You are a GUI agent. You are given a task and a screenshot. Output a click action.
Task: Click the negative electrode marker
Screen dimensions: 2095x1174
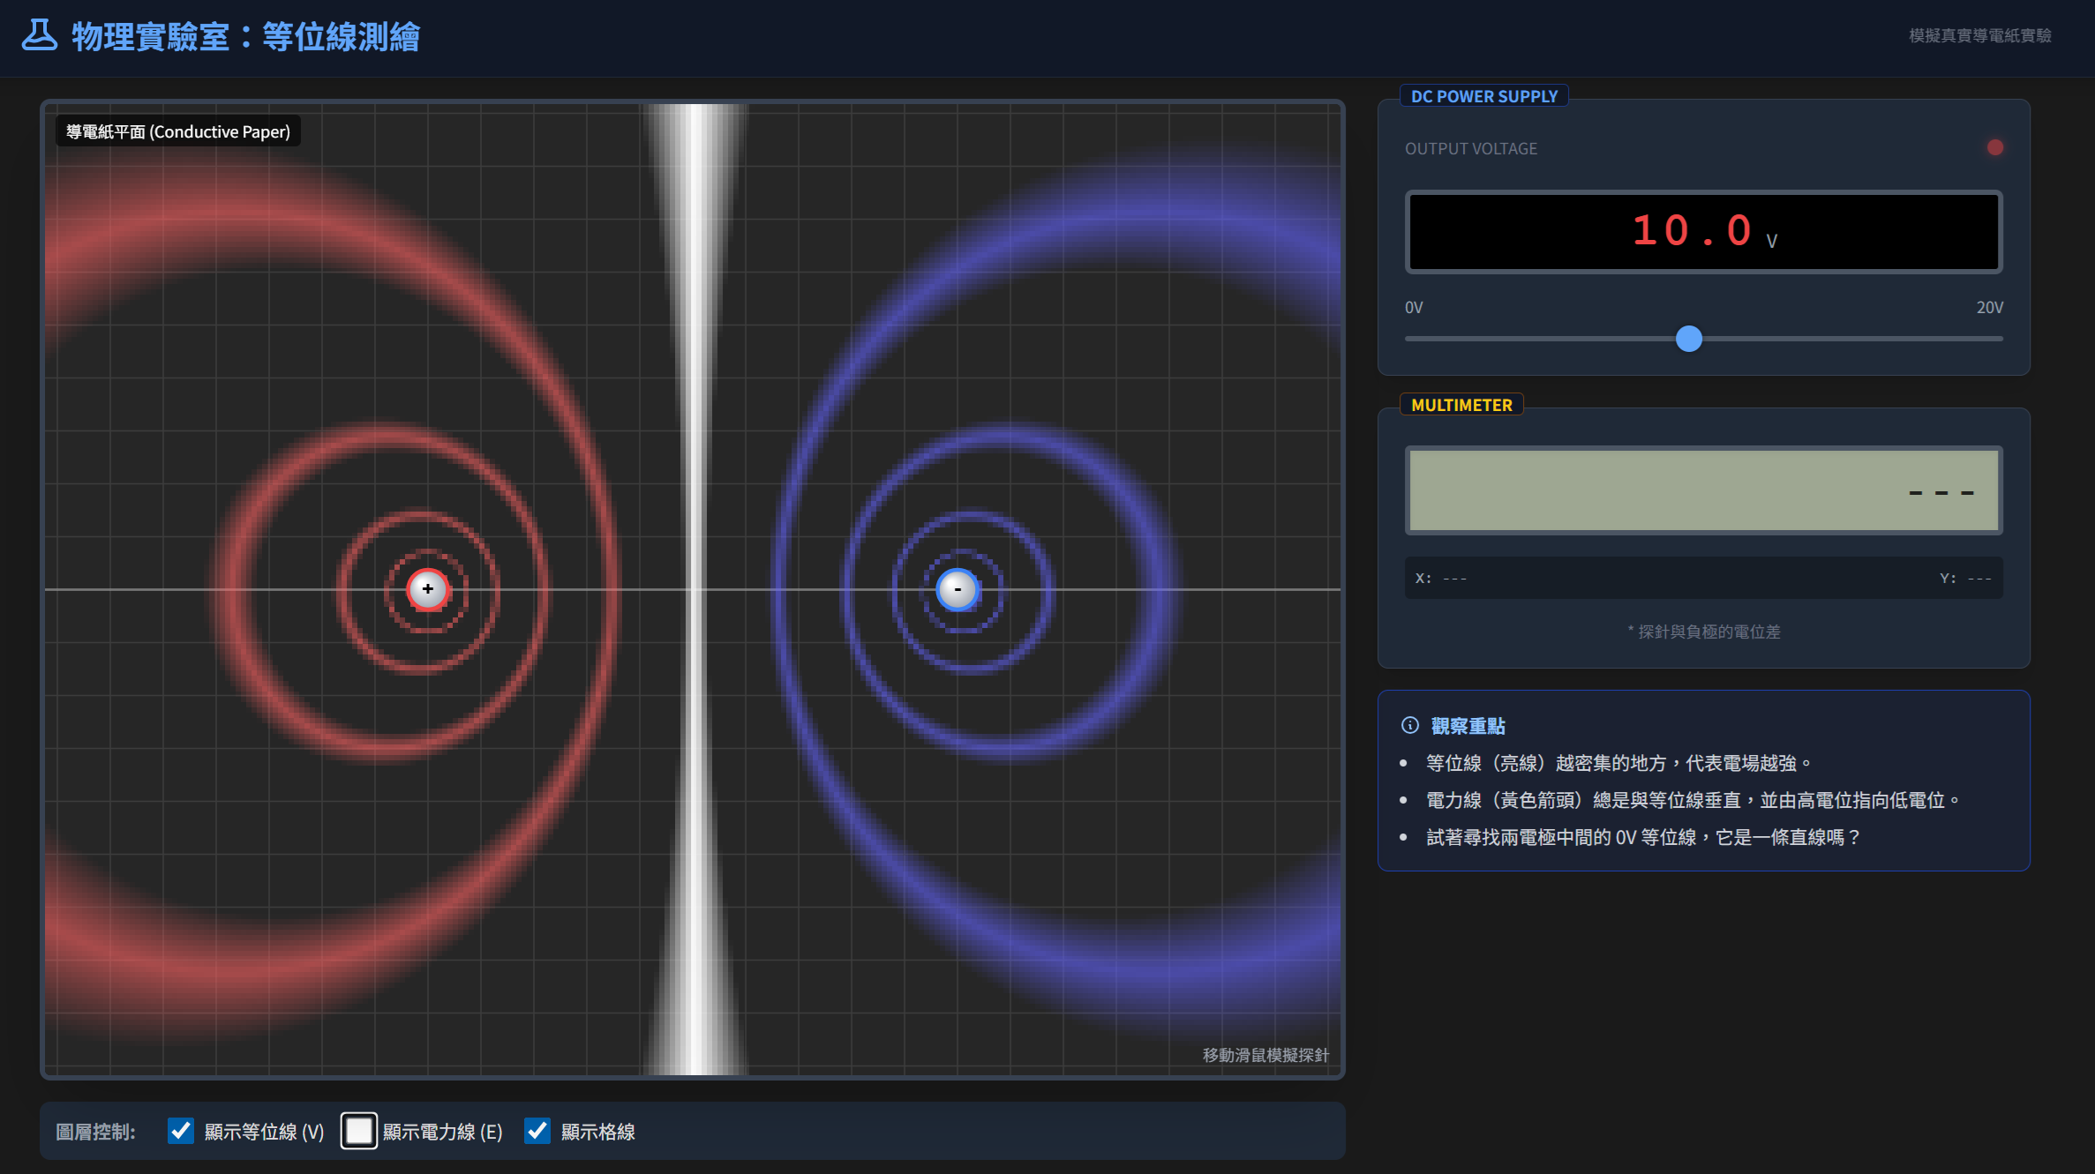(957, 589)
